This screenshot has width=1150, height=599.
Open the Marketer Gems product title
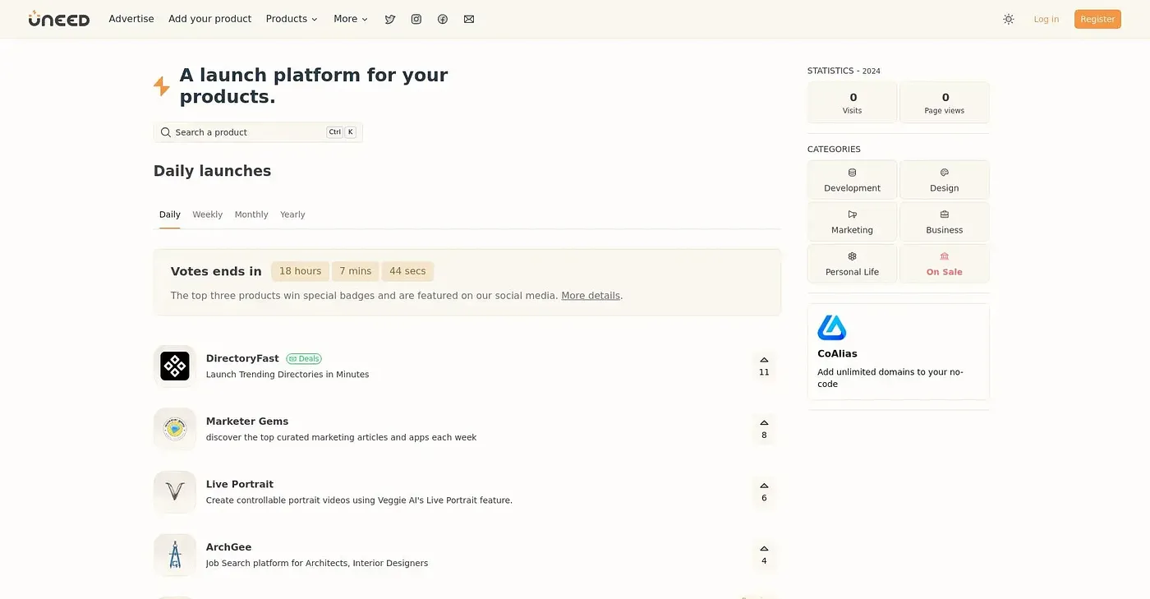[247, 422]
